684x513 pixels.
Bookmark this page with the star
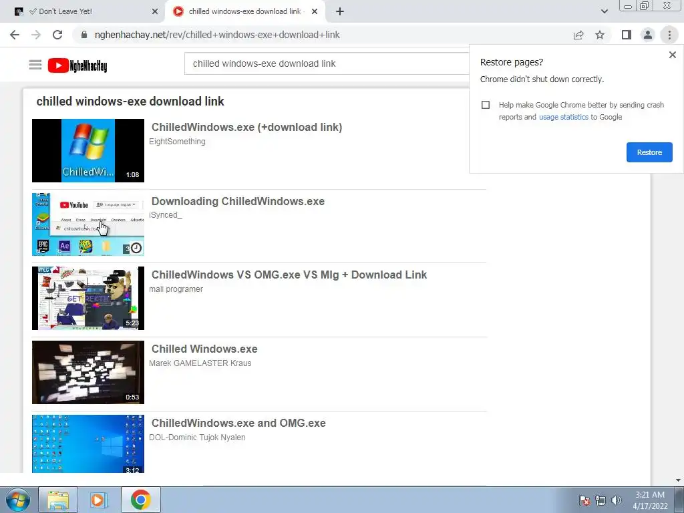pyautogui.click(x=600, y=35)
